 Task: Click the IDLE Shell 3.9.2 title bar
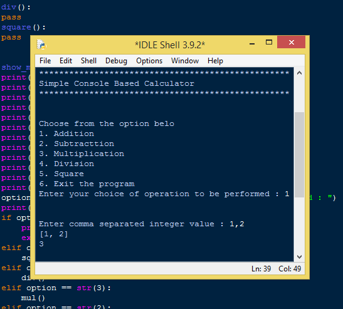tap(170, 45)
